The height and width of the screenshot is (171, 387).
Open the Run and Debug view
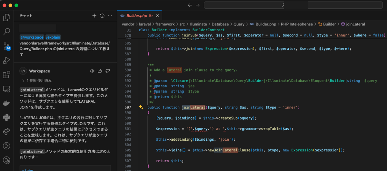coord(6,60)
